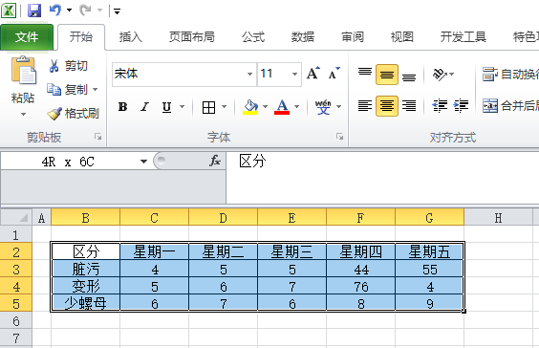This screenshot has height=348, width=539.
Task: Click the 自动换行 wrap text button
Action: pos(510,74)
